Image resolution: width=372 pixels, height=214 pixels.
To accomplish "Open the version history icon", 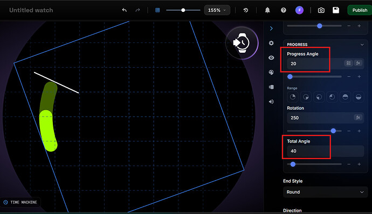I will click(x=246, y=10).
